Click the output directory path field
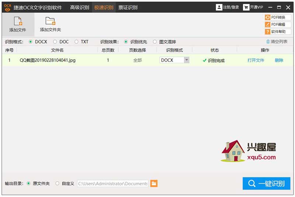The width and height of the screenshot is (295, 197). 112,183
